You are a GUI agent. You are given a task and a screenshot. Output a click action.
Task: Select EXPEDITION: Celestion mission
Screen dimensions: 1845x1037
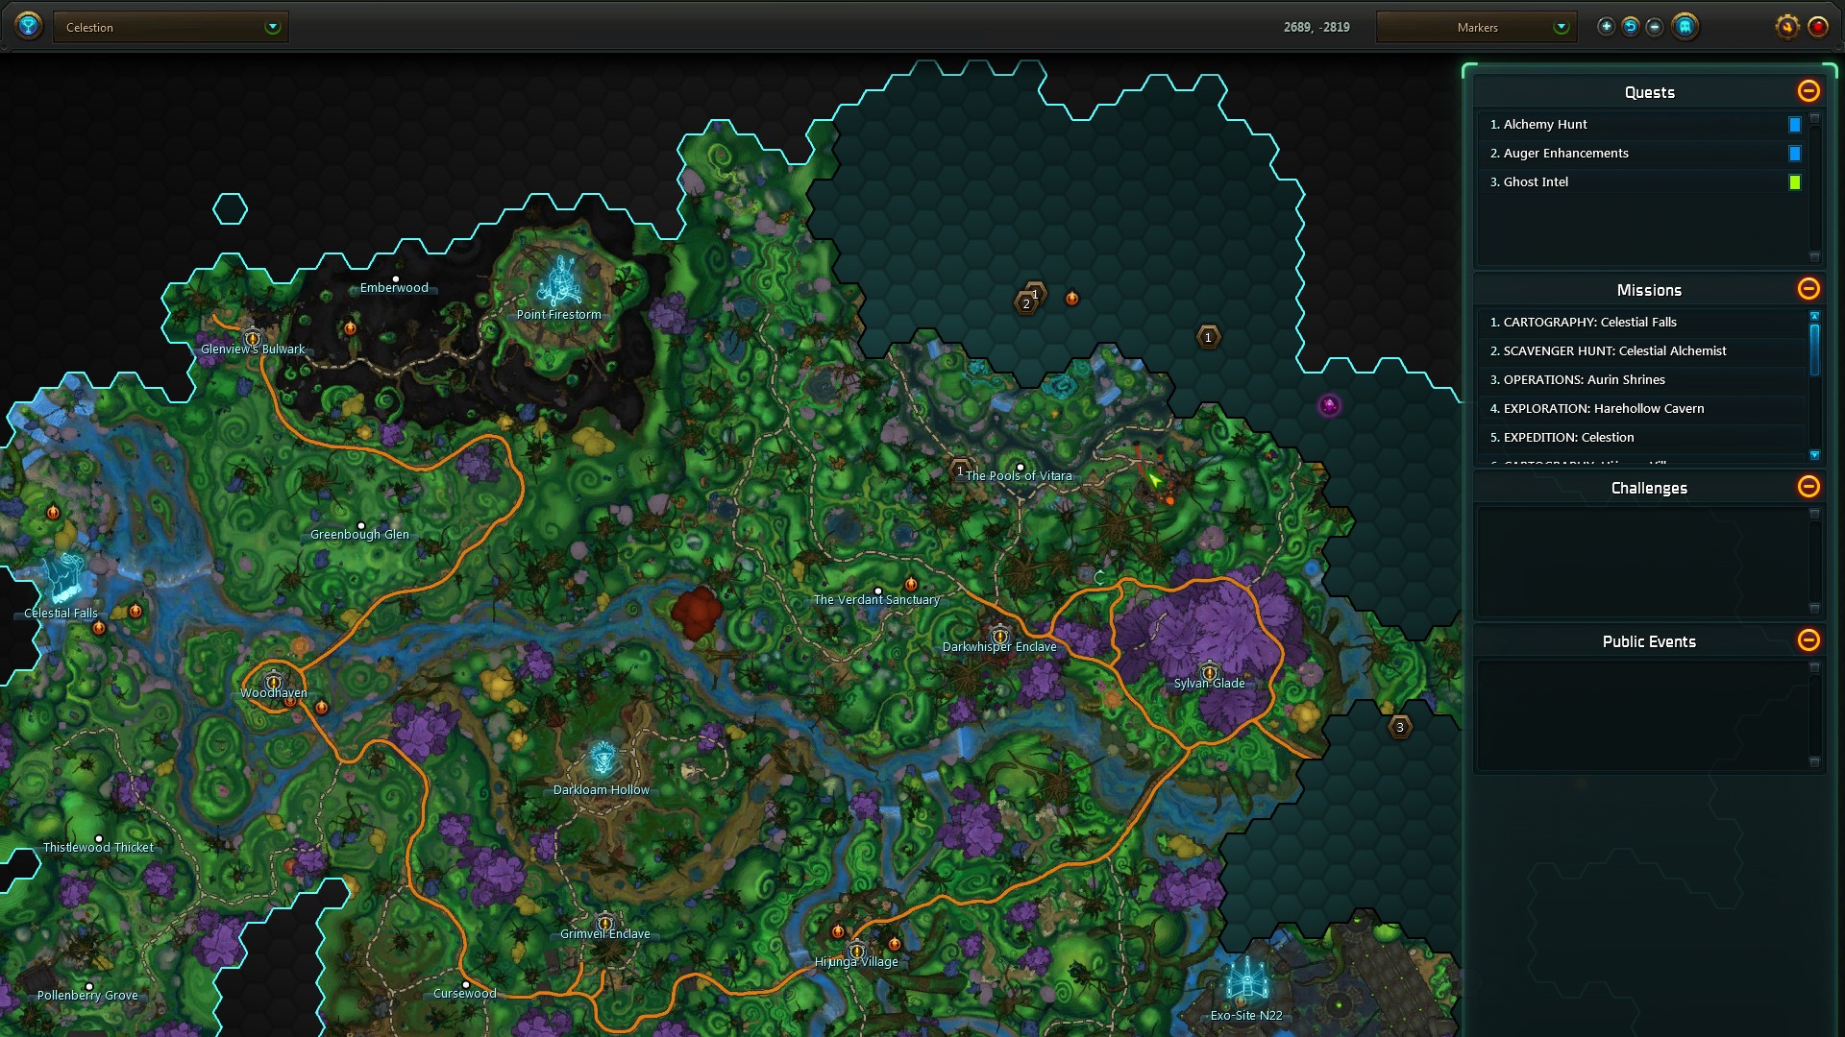[1641, 438]
